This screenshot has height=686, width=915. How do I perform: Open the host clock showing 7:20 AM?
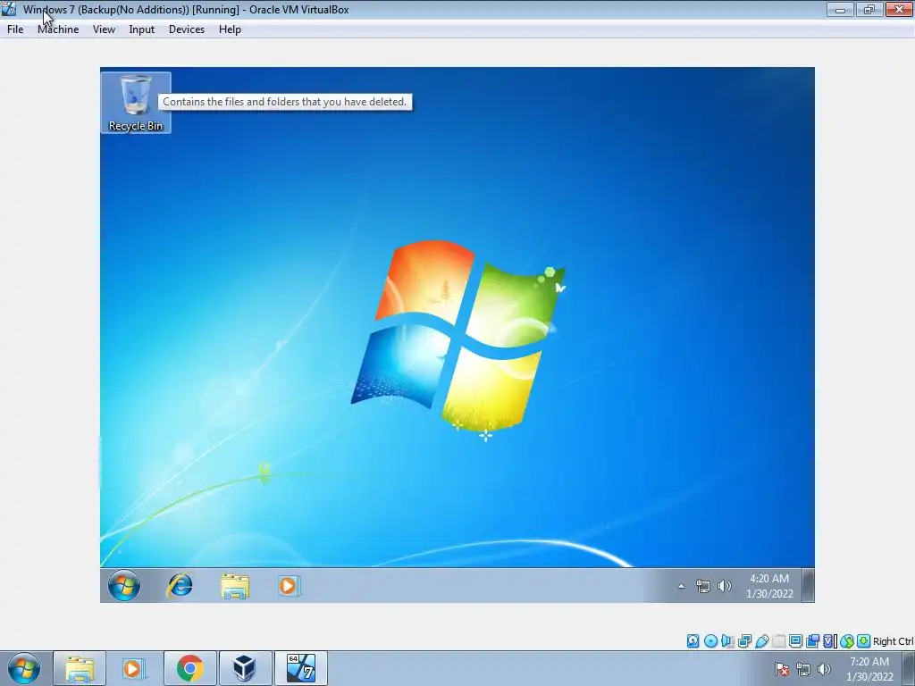coord(869,669)
